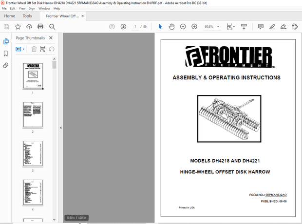Click thumbnails scrollbar down arrow

pyautogui.click(x=55, y=220)
